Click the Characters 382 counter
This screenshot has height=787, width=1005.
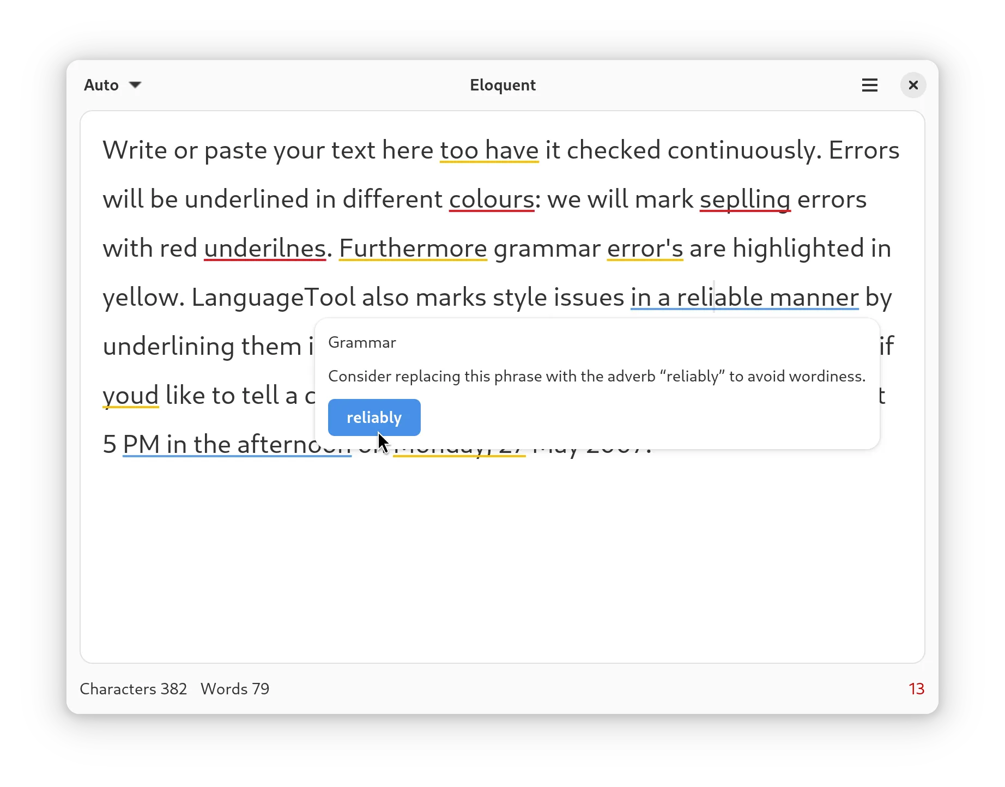point(134,689)
